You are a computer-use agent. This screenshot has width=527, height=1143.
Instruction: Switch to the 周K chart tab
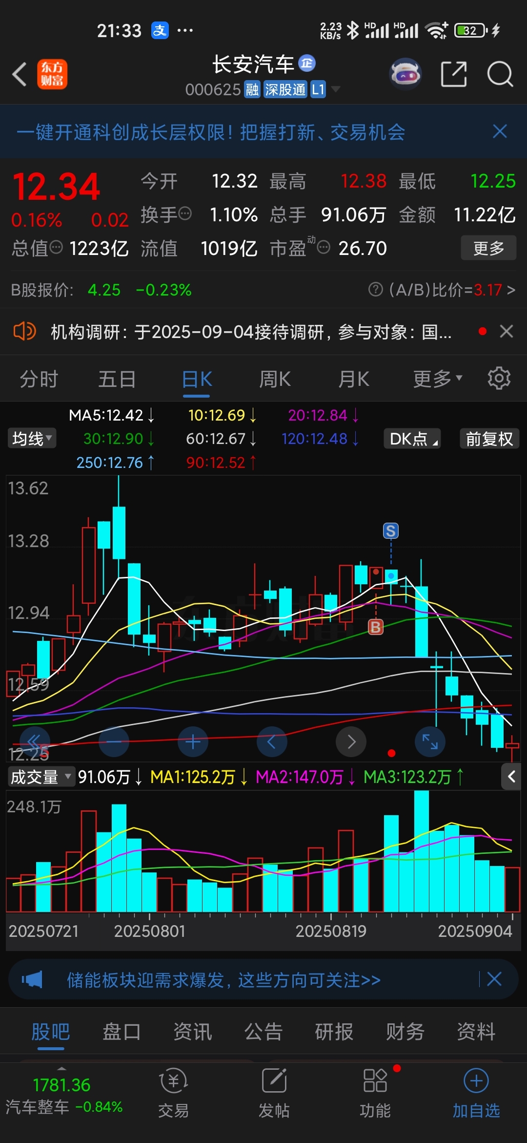275,379
